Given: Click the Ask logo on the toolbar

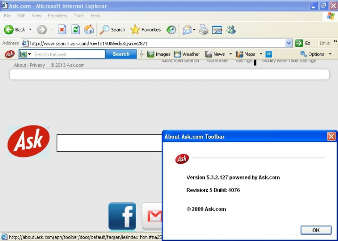Looking at the screenshot, I should (10, 54).
